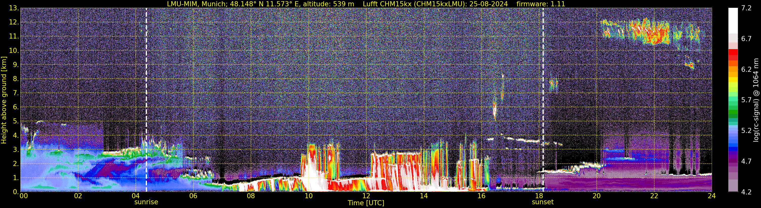Click the height axis tick label 6
Viewport: 761px width, 208px height.
[x=16, y=107]
